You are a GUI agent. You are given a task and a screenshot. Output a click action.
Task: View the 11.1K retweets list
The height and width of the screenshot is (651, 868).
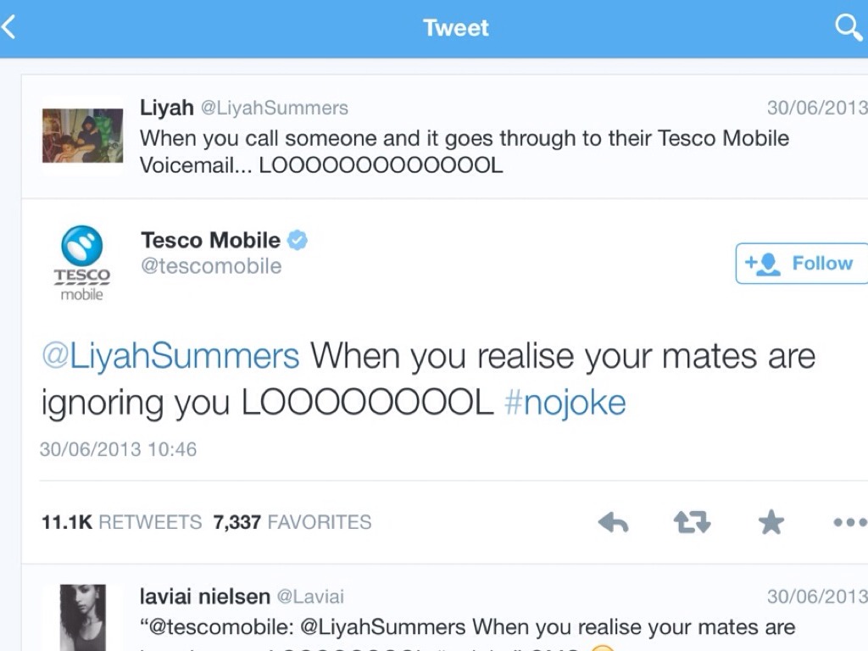[x=121, y=522]
